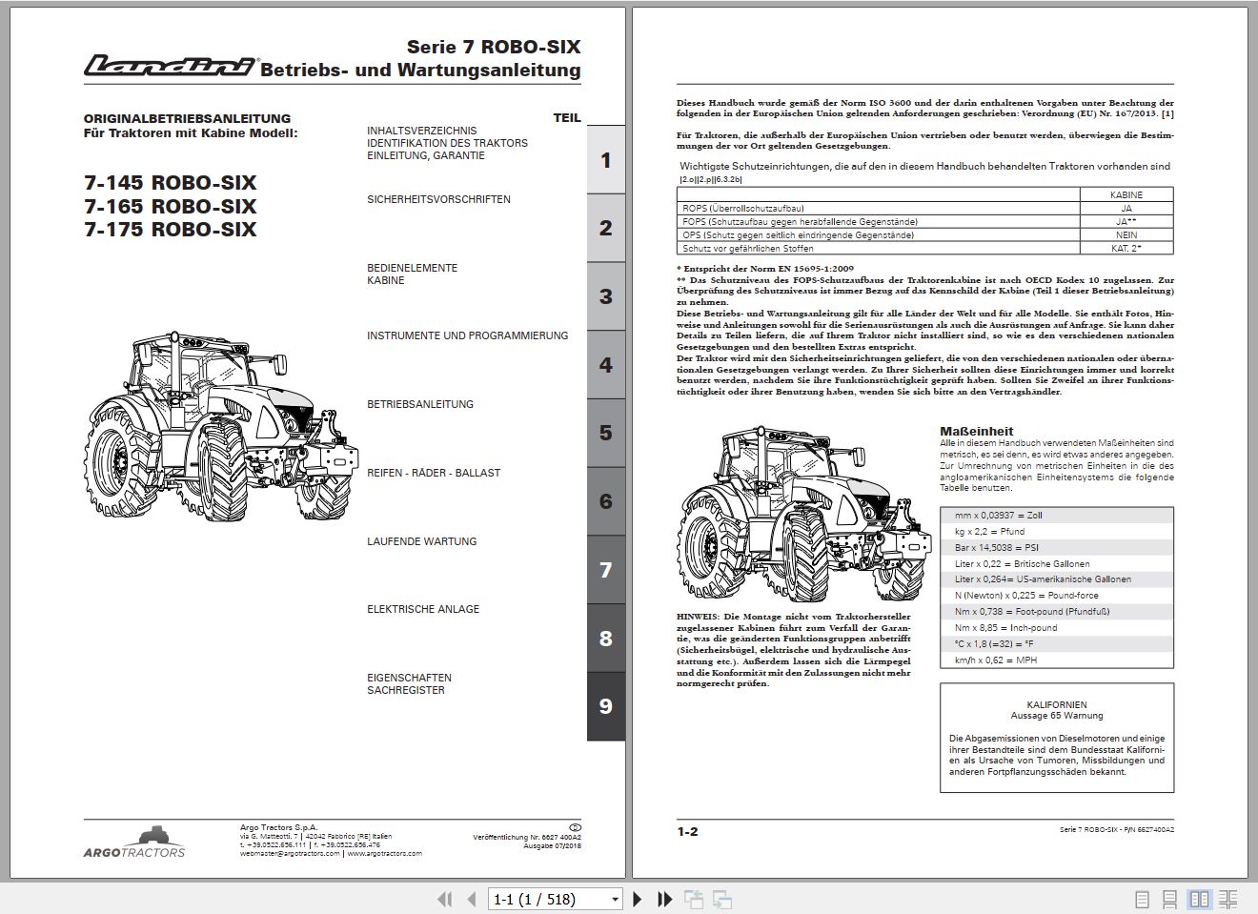
Task: Switch to single page layout
Action: (x=1144, y=899)
